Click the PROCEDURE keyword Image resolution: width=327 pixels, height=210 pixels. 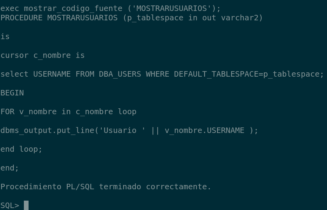pos(22,18)
